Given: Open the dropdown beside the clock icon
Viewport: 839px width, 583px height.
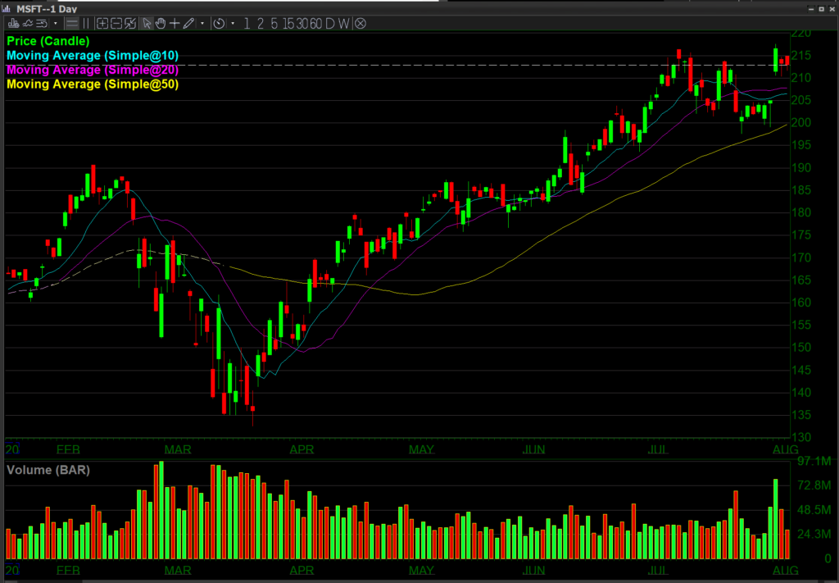Looking at the screenshot, I should pos(233,23).
